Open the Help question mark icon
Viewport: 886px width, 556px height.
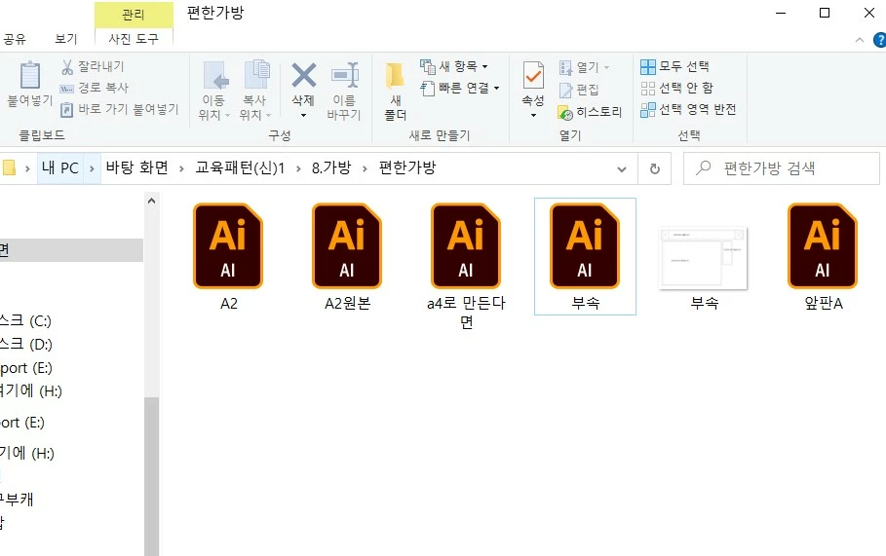[880, 40]
